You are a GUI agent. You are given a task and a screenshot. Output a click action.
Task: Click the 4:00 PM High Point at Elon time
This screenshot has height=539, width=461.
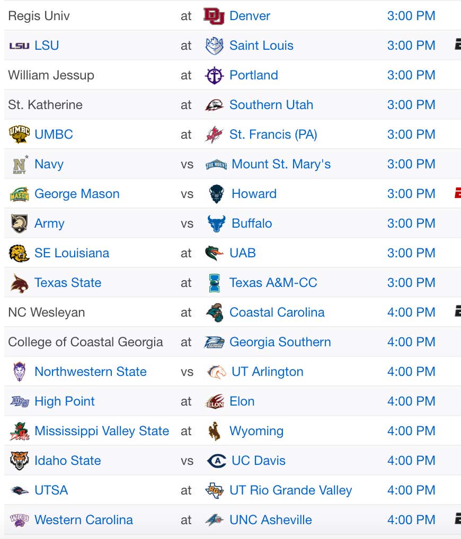(x=411, y=401)
